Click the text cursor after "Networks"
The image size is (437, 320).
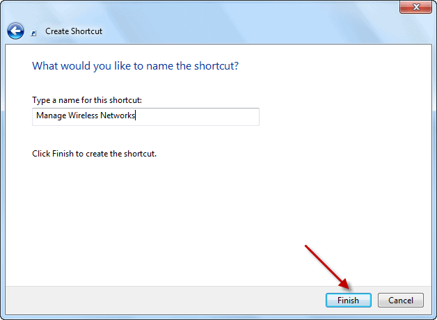point(136,116)
